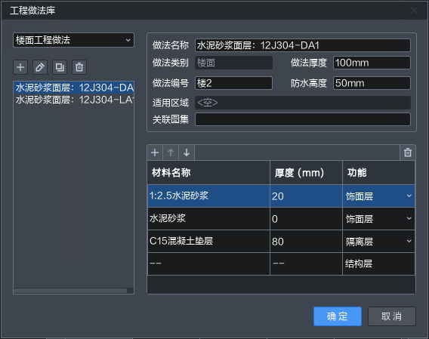Click the 防水高度 field showing 50mm
This screenshot has height=339, width=429.
coord(372,83)
